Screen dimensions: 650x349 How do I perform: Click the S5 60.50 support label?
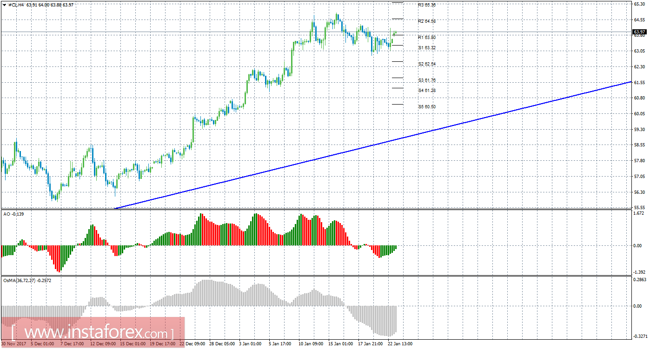[x=426, y=106]
